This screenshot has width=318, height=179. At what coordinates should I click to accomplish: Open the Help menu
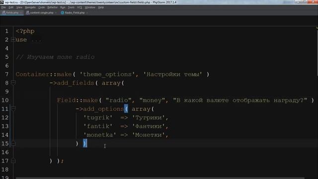tap(101, 7)
